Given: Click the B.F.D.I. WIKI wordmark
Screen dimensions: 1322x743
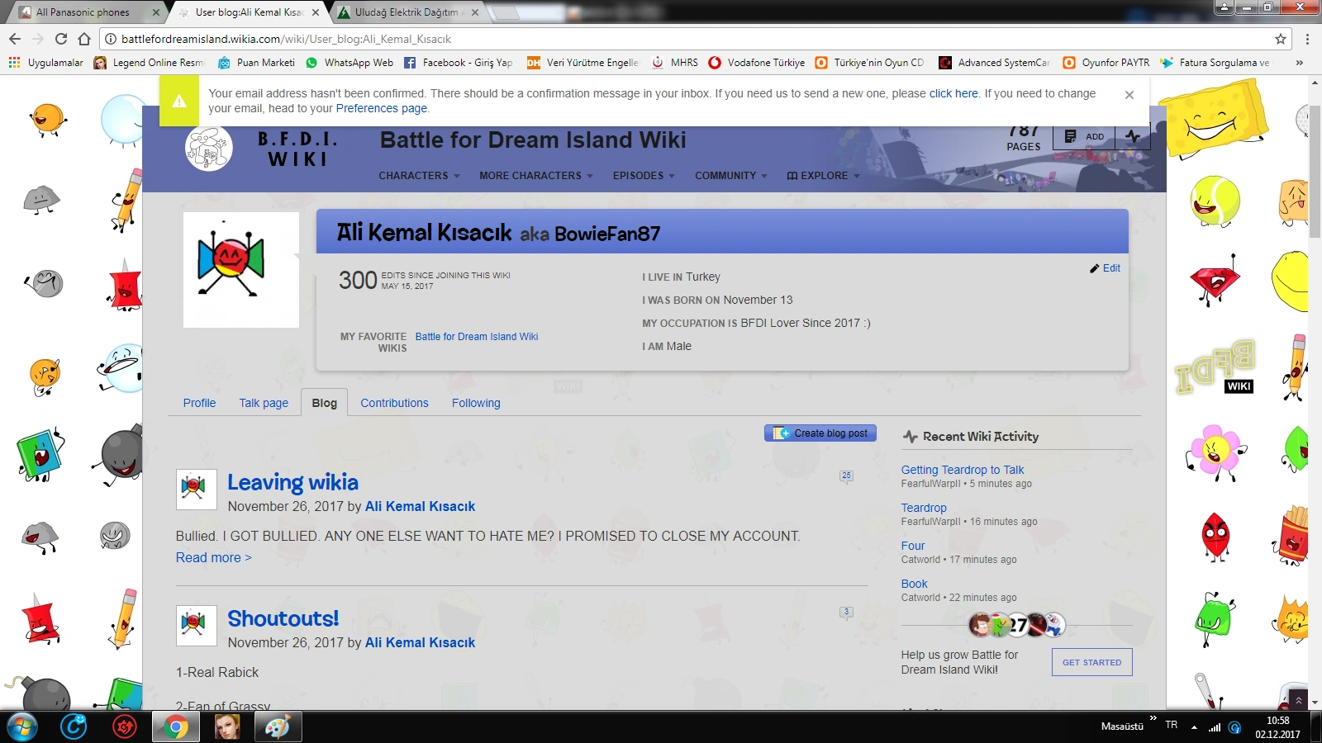Looking at the screenshot, I should coord(297,149).
